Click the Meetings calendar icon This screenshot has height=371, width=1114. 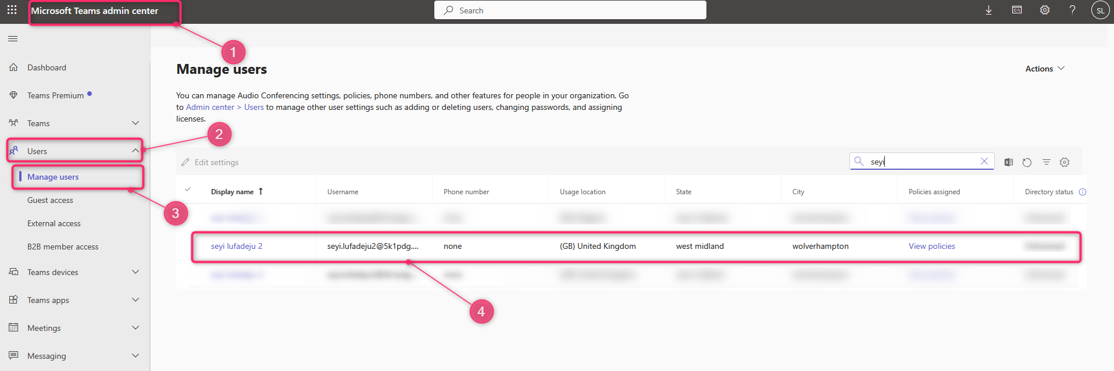(x=13, y=327)
